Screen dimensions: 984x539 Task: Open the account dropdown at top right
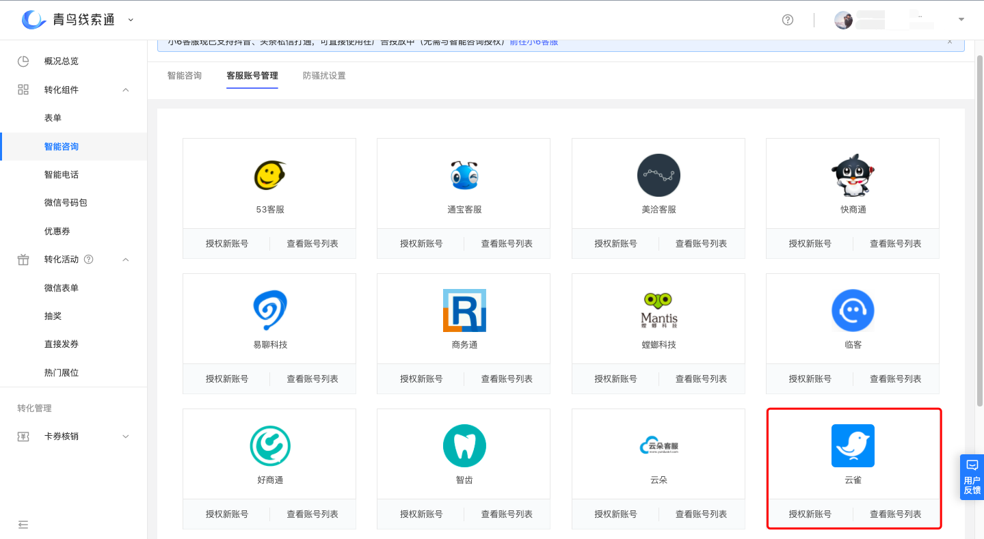coord(961,20)
